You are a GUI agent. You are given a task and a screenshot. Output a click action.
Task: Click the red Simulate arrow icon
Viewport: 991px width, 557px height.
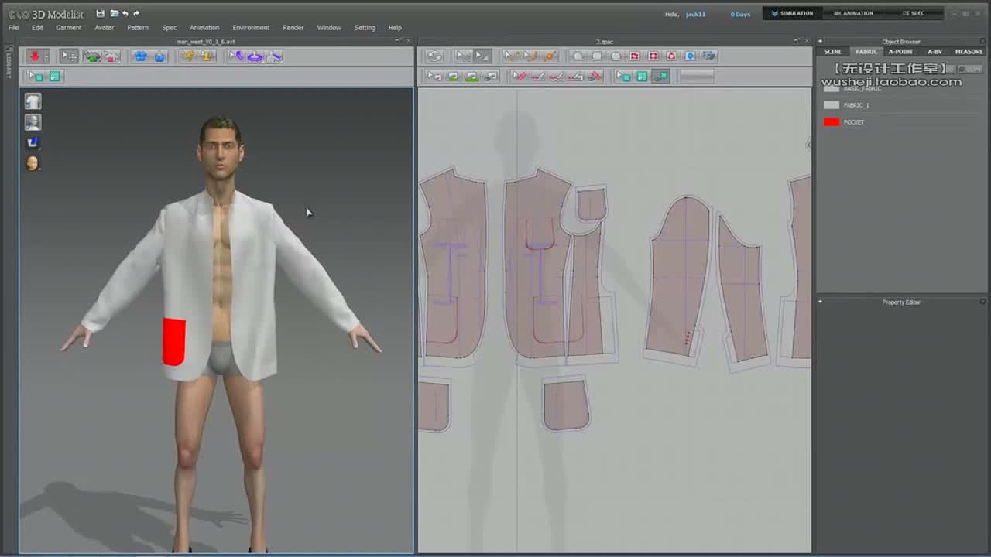tap(35, 56)
